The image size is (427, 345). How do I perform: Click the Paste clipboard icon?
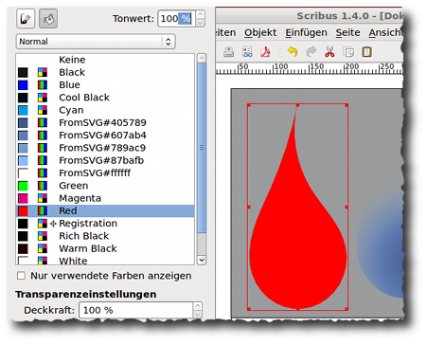(366, 52)
